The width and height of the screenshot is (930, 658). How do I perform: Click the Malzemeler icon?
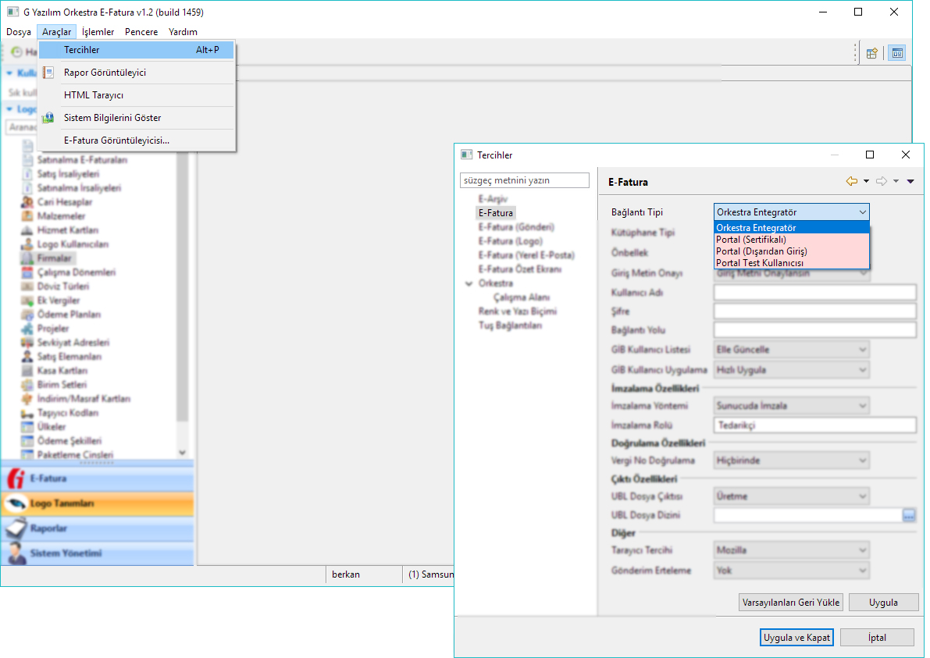27,216
